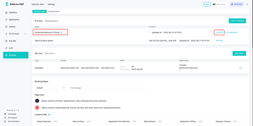Click the ADD CERT button
This screenshot has height=126, width=253.
(x=239, y=53)
